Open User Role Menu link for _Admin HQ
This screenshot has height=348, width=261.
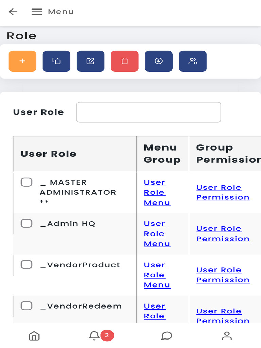[x=157, y=234]
